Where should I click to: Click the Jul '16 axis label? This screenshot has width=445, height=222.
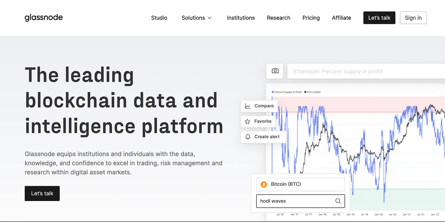280,215
